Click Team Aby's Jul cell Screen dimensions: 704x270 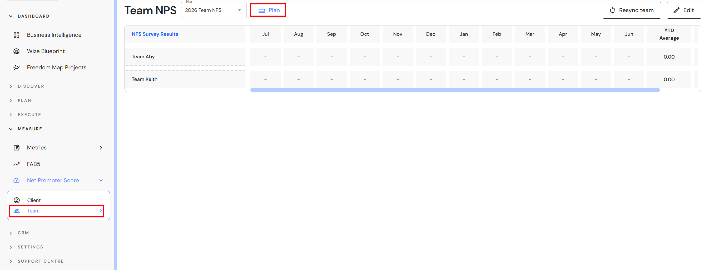pos(265,57)
